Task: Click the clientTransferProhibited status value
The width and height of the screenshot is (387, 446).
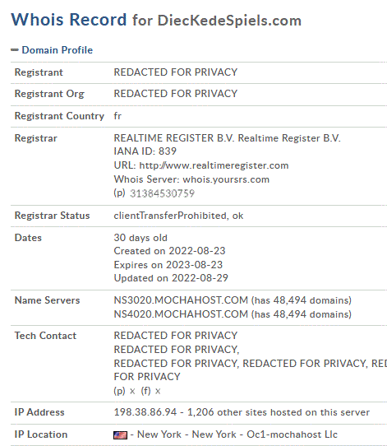Action: pyautogui.click(x=170, y=216)
